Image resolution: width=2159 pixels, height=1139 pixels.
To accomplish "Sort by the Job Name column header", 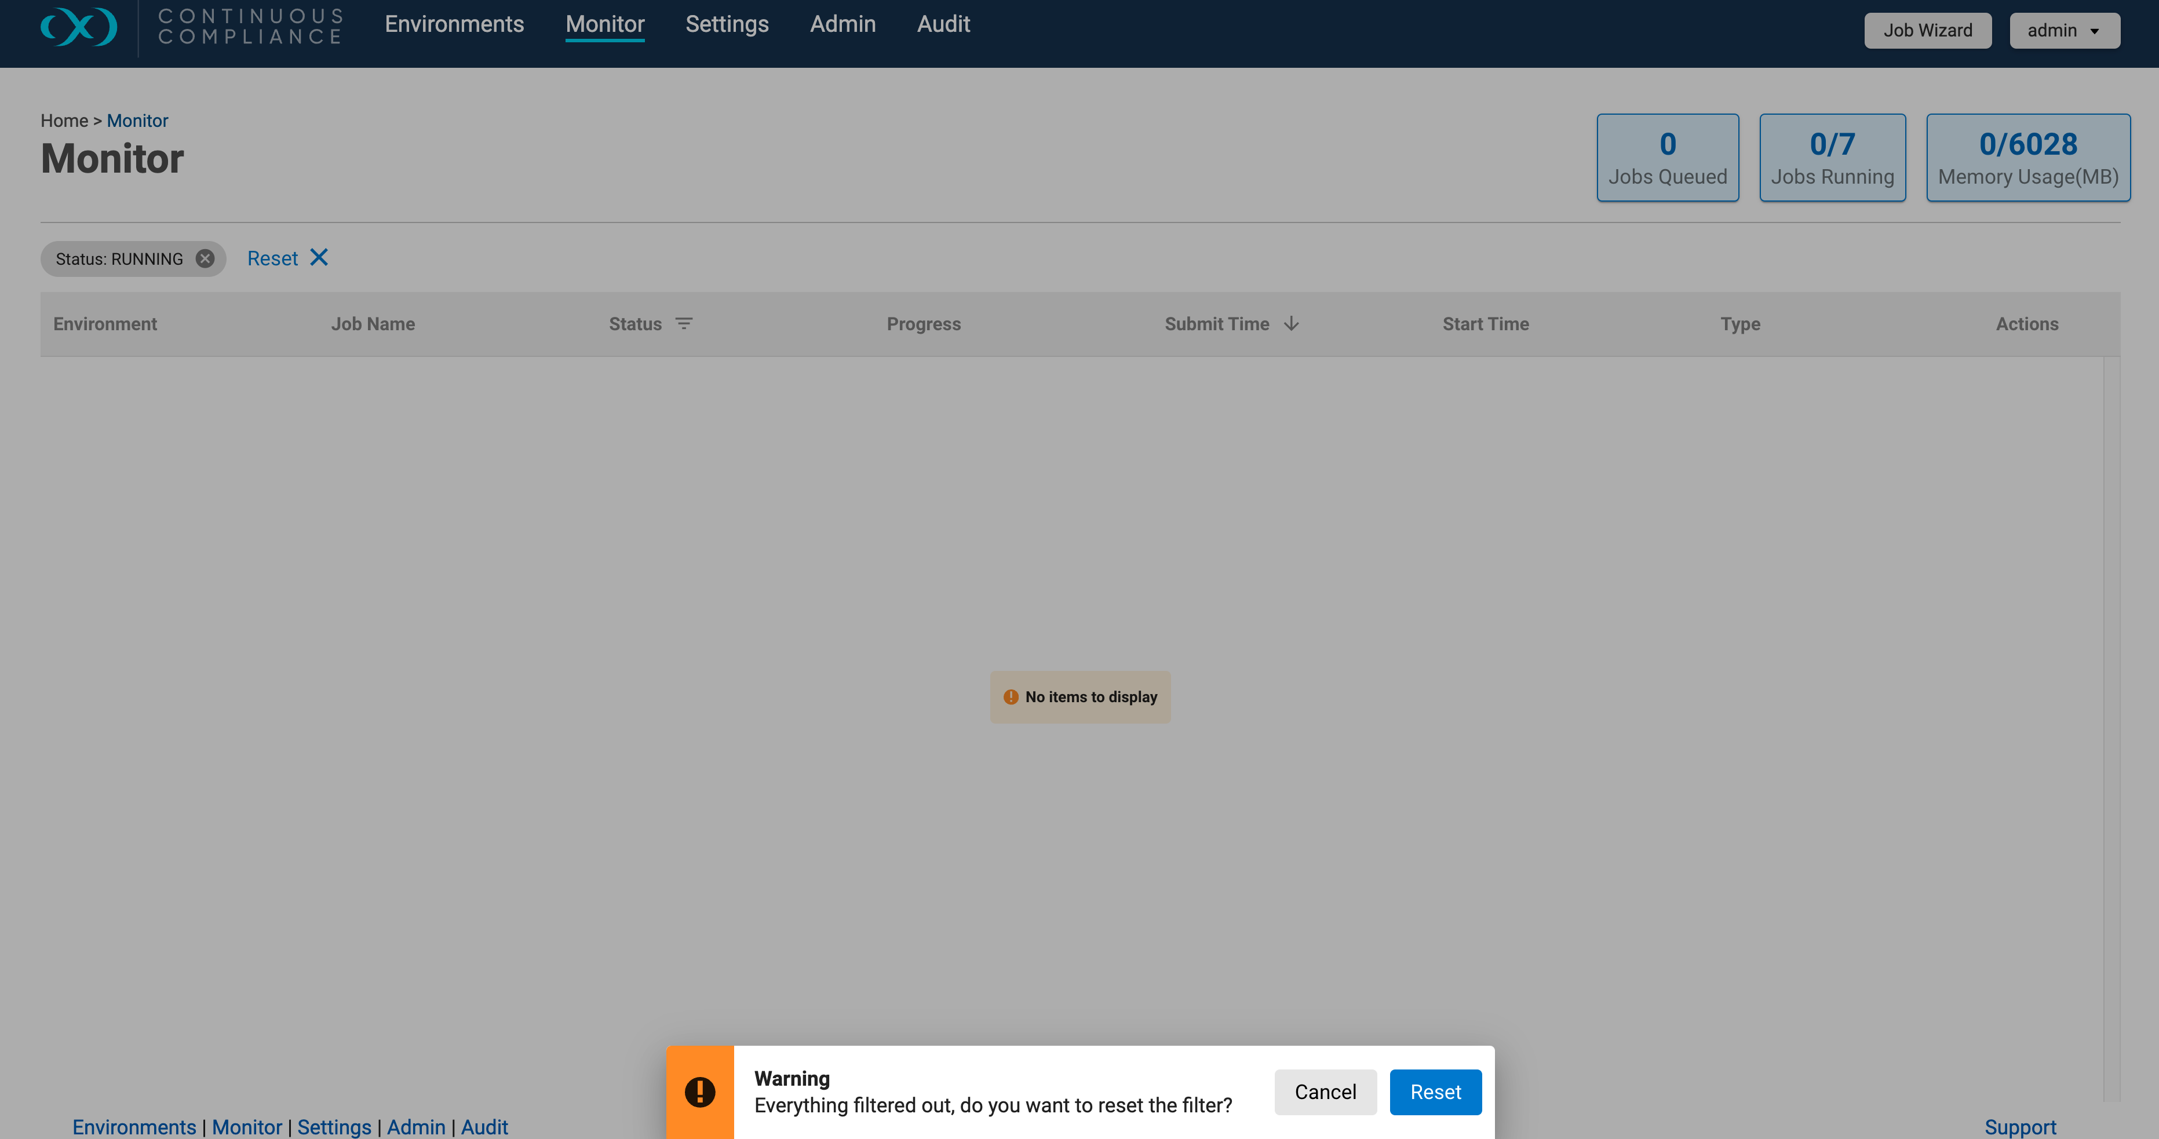I will click(x=373, y=323).
